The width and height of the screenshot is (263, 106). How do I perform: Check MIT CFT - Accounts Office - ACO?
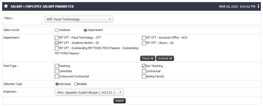point(144,38)
